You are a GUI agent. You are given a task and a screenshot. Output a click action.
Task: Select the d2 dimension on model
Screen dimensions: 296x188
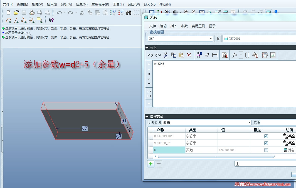(x=85, y=128)
